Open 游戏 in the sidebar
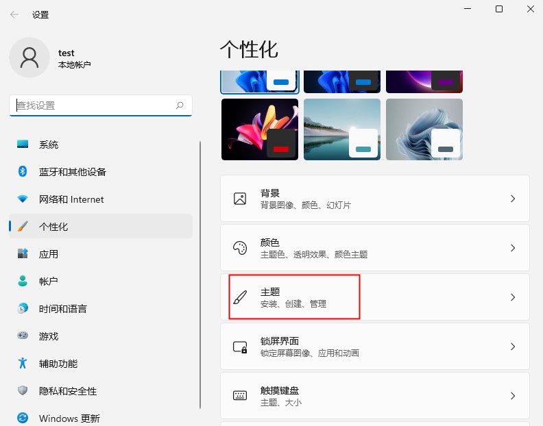The image size is (543, 426). tap(100, 336)
